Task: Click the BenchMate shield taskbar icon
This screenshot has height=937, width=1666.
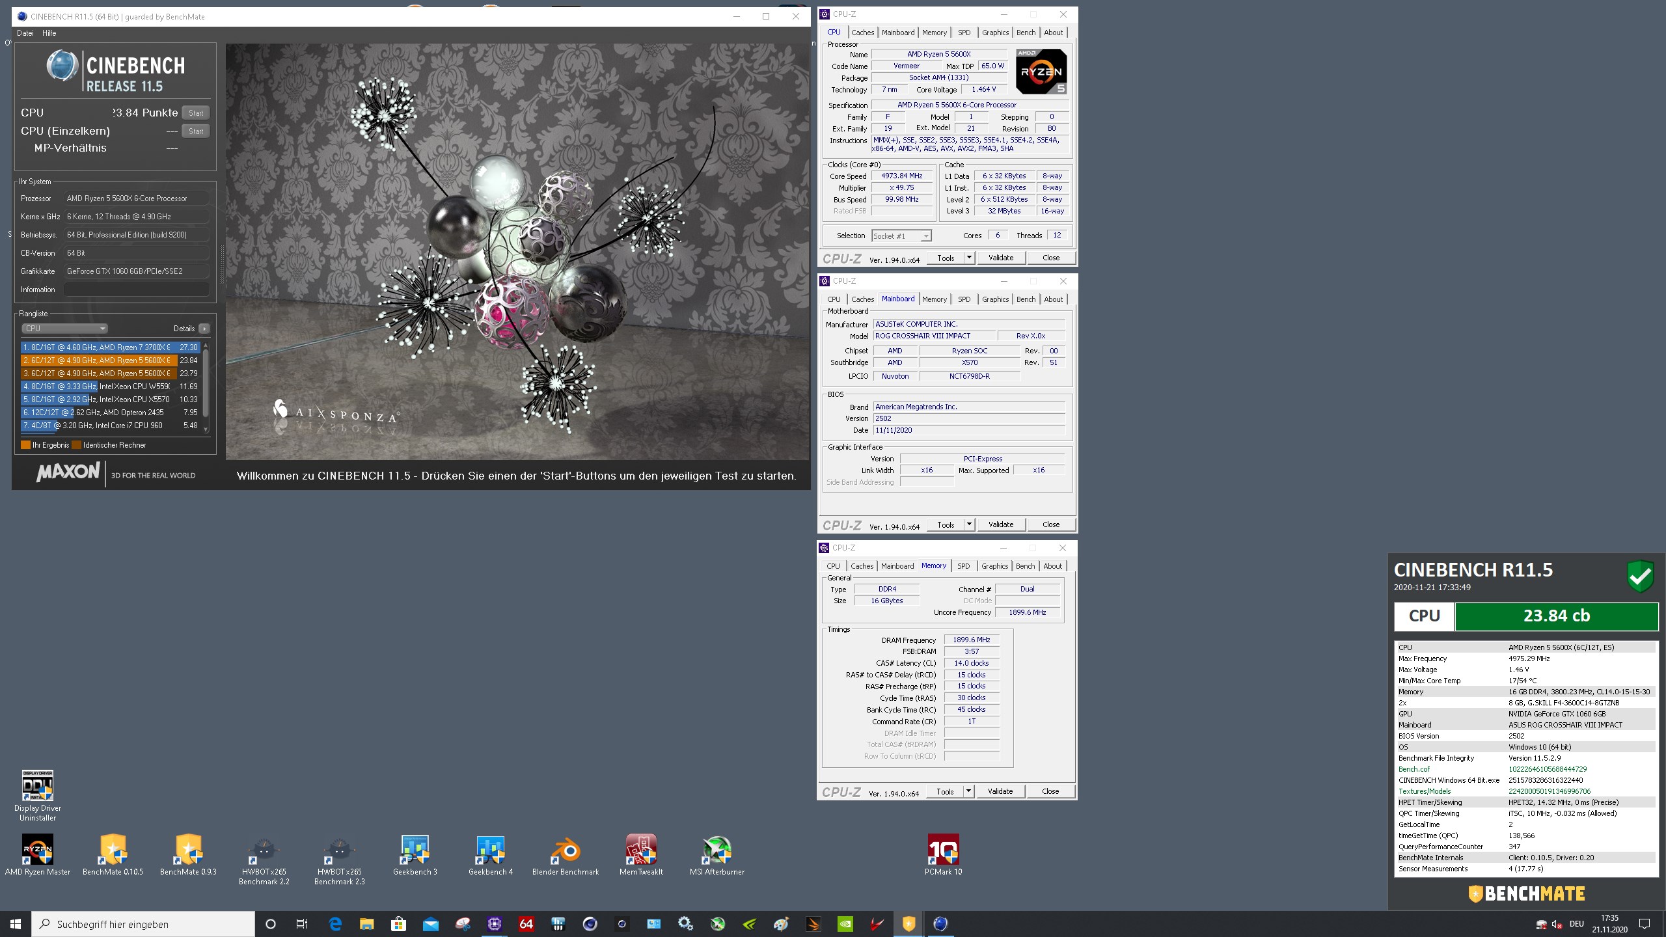Action: click(909, 924)
